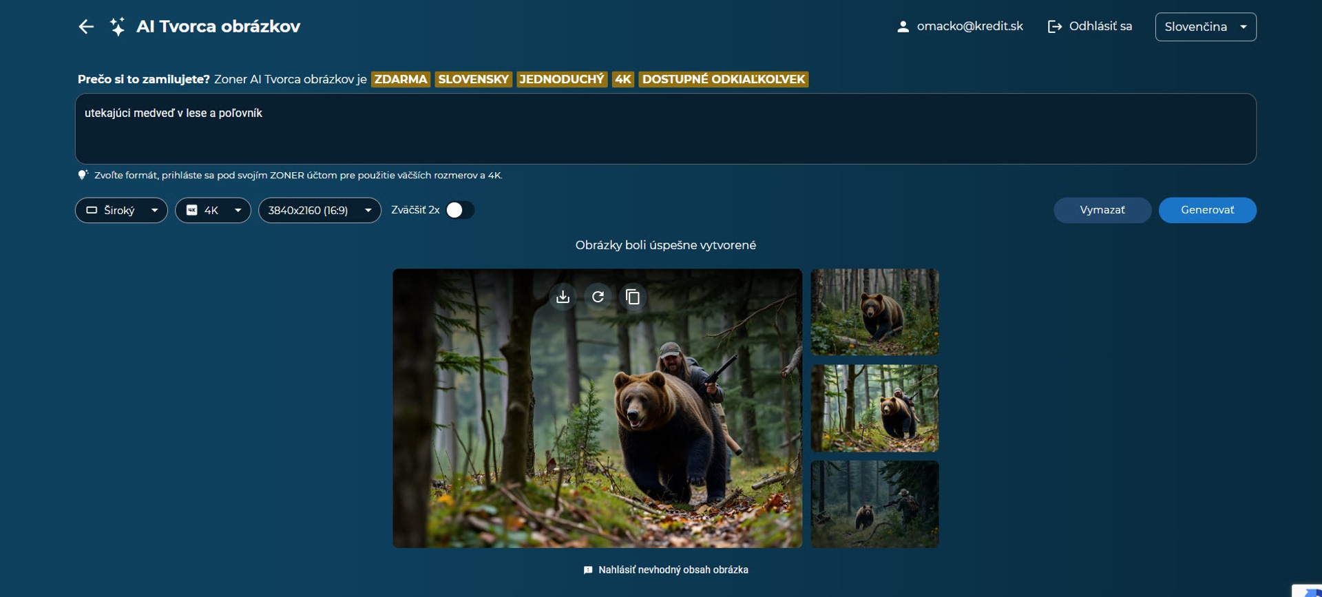Click the AI sparkle logo icon

click(x=118, y=27)
